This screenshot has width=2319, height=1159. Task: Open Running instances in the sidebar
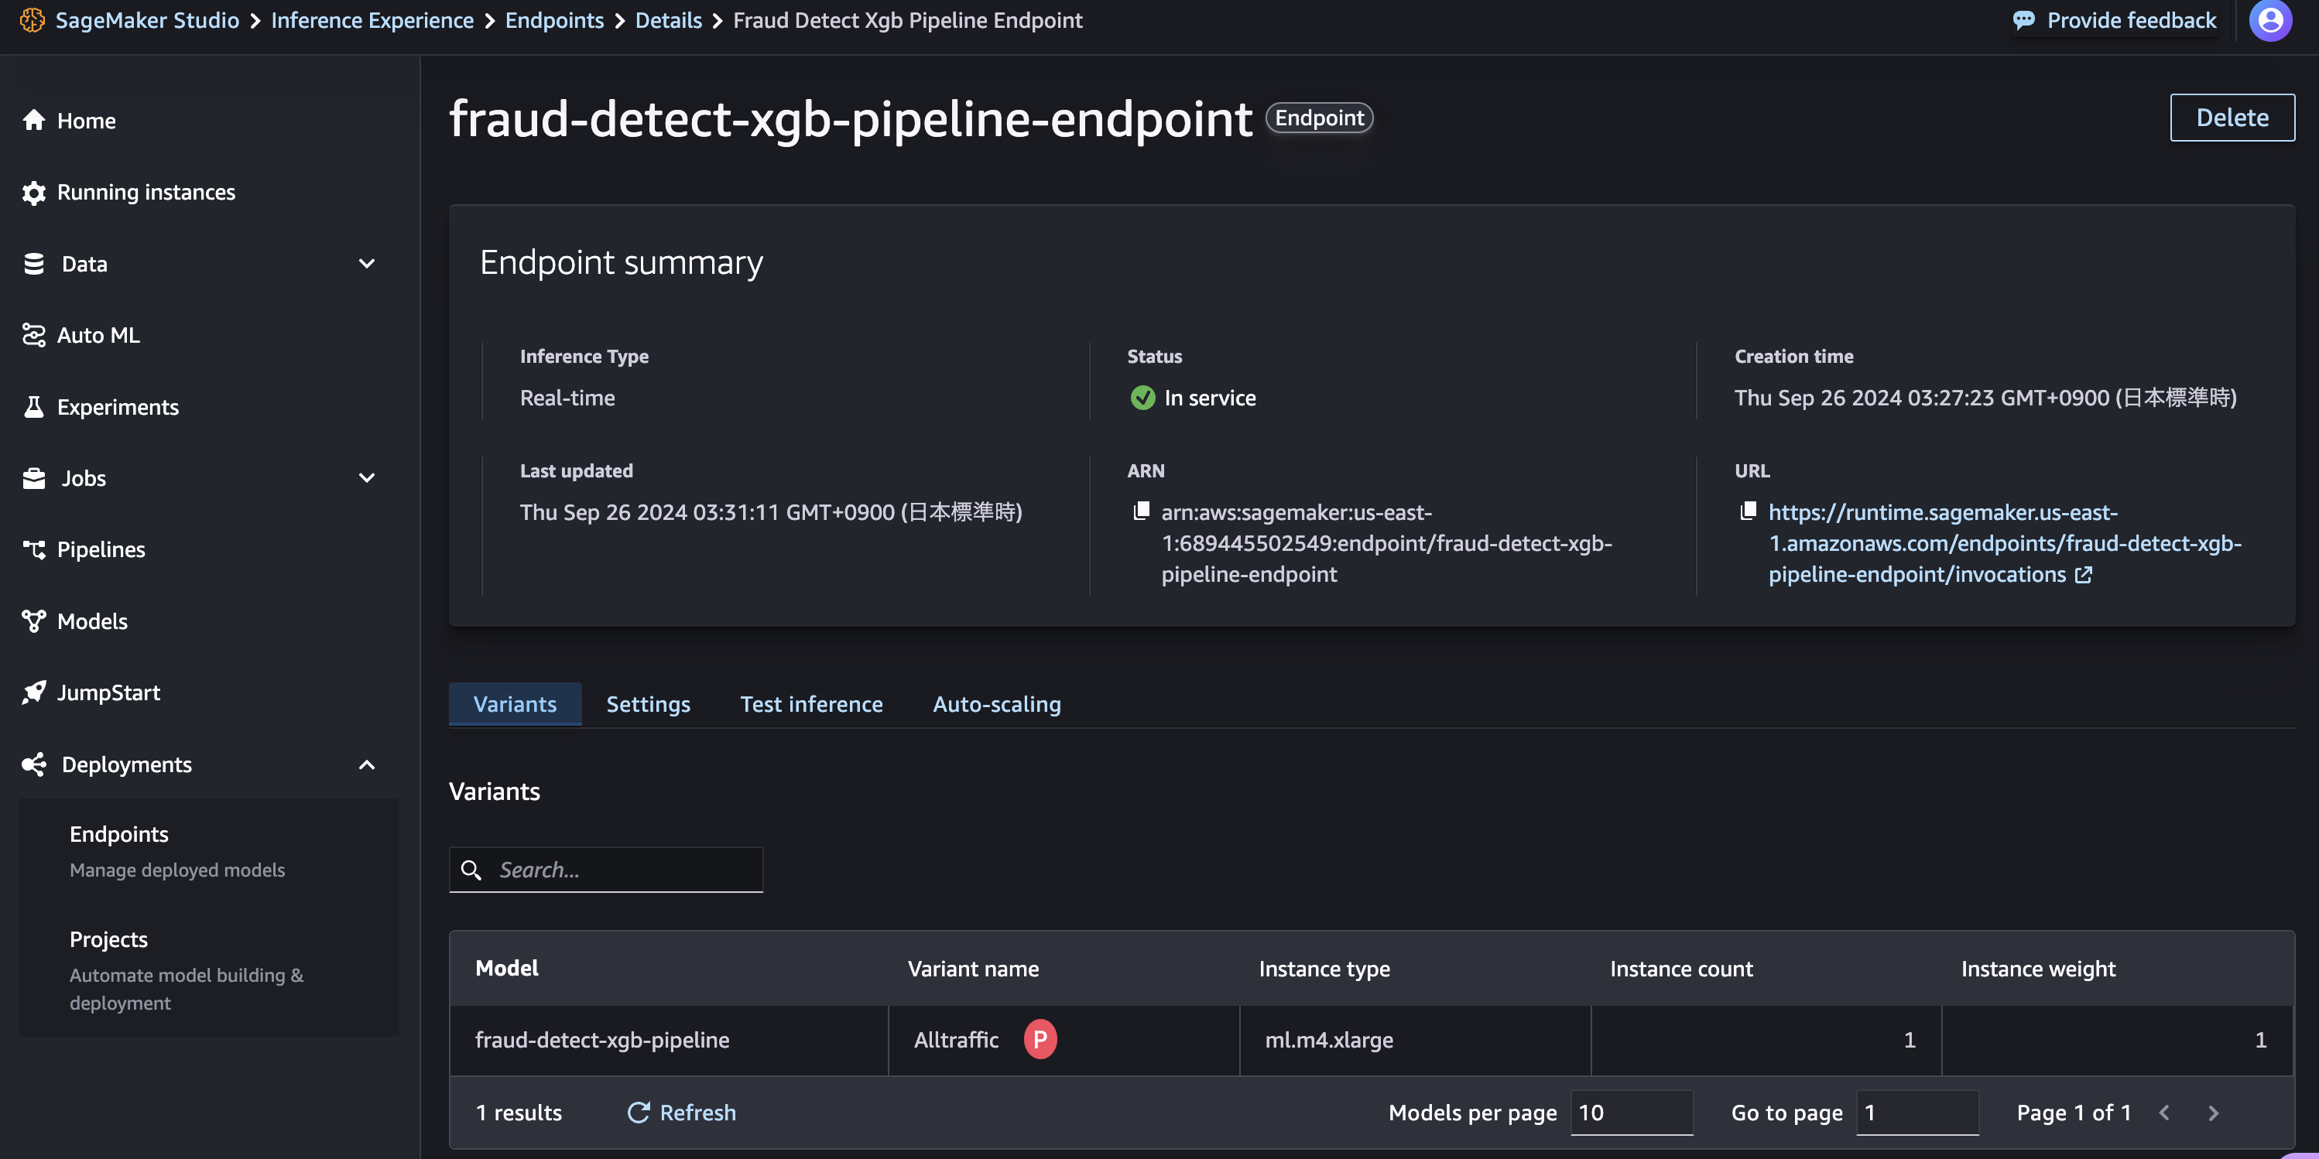coord(145,193)
